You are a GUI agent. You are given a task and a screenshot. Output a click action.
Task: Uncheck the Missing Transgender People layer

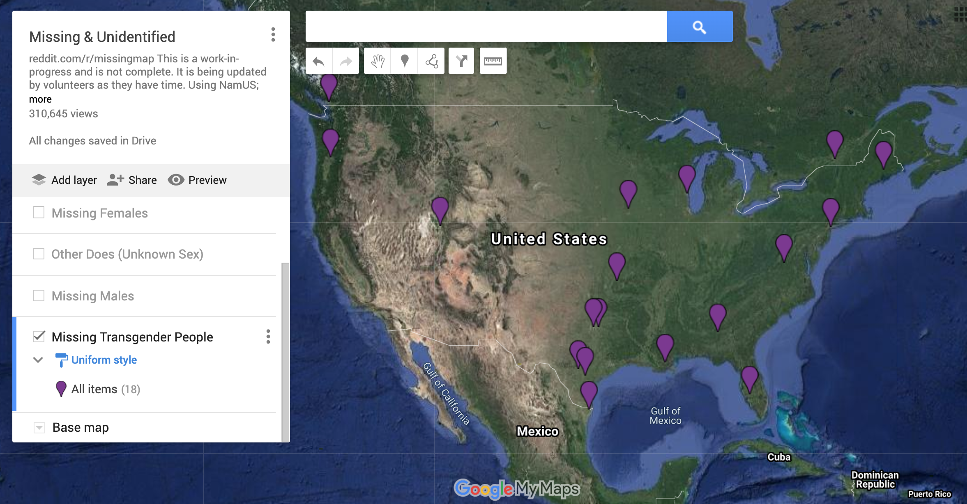click(x=39, y=337)
